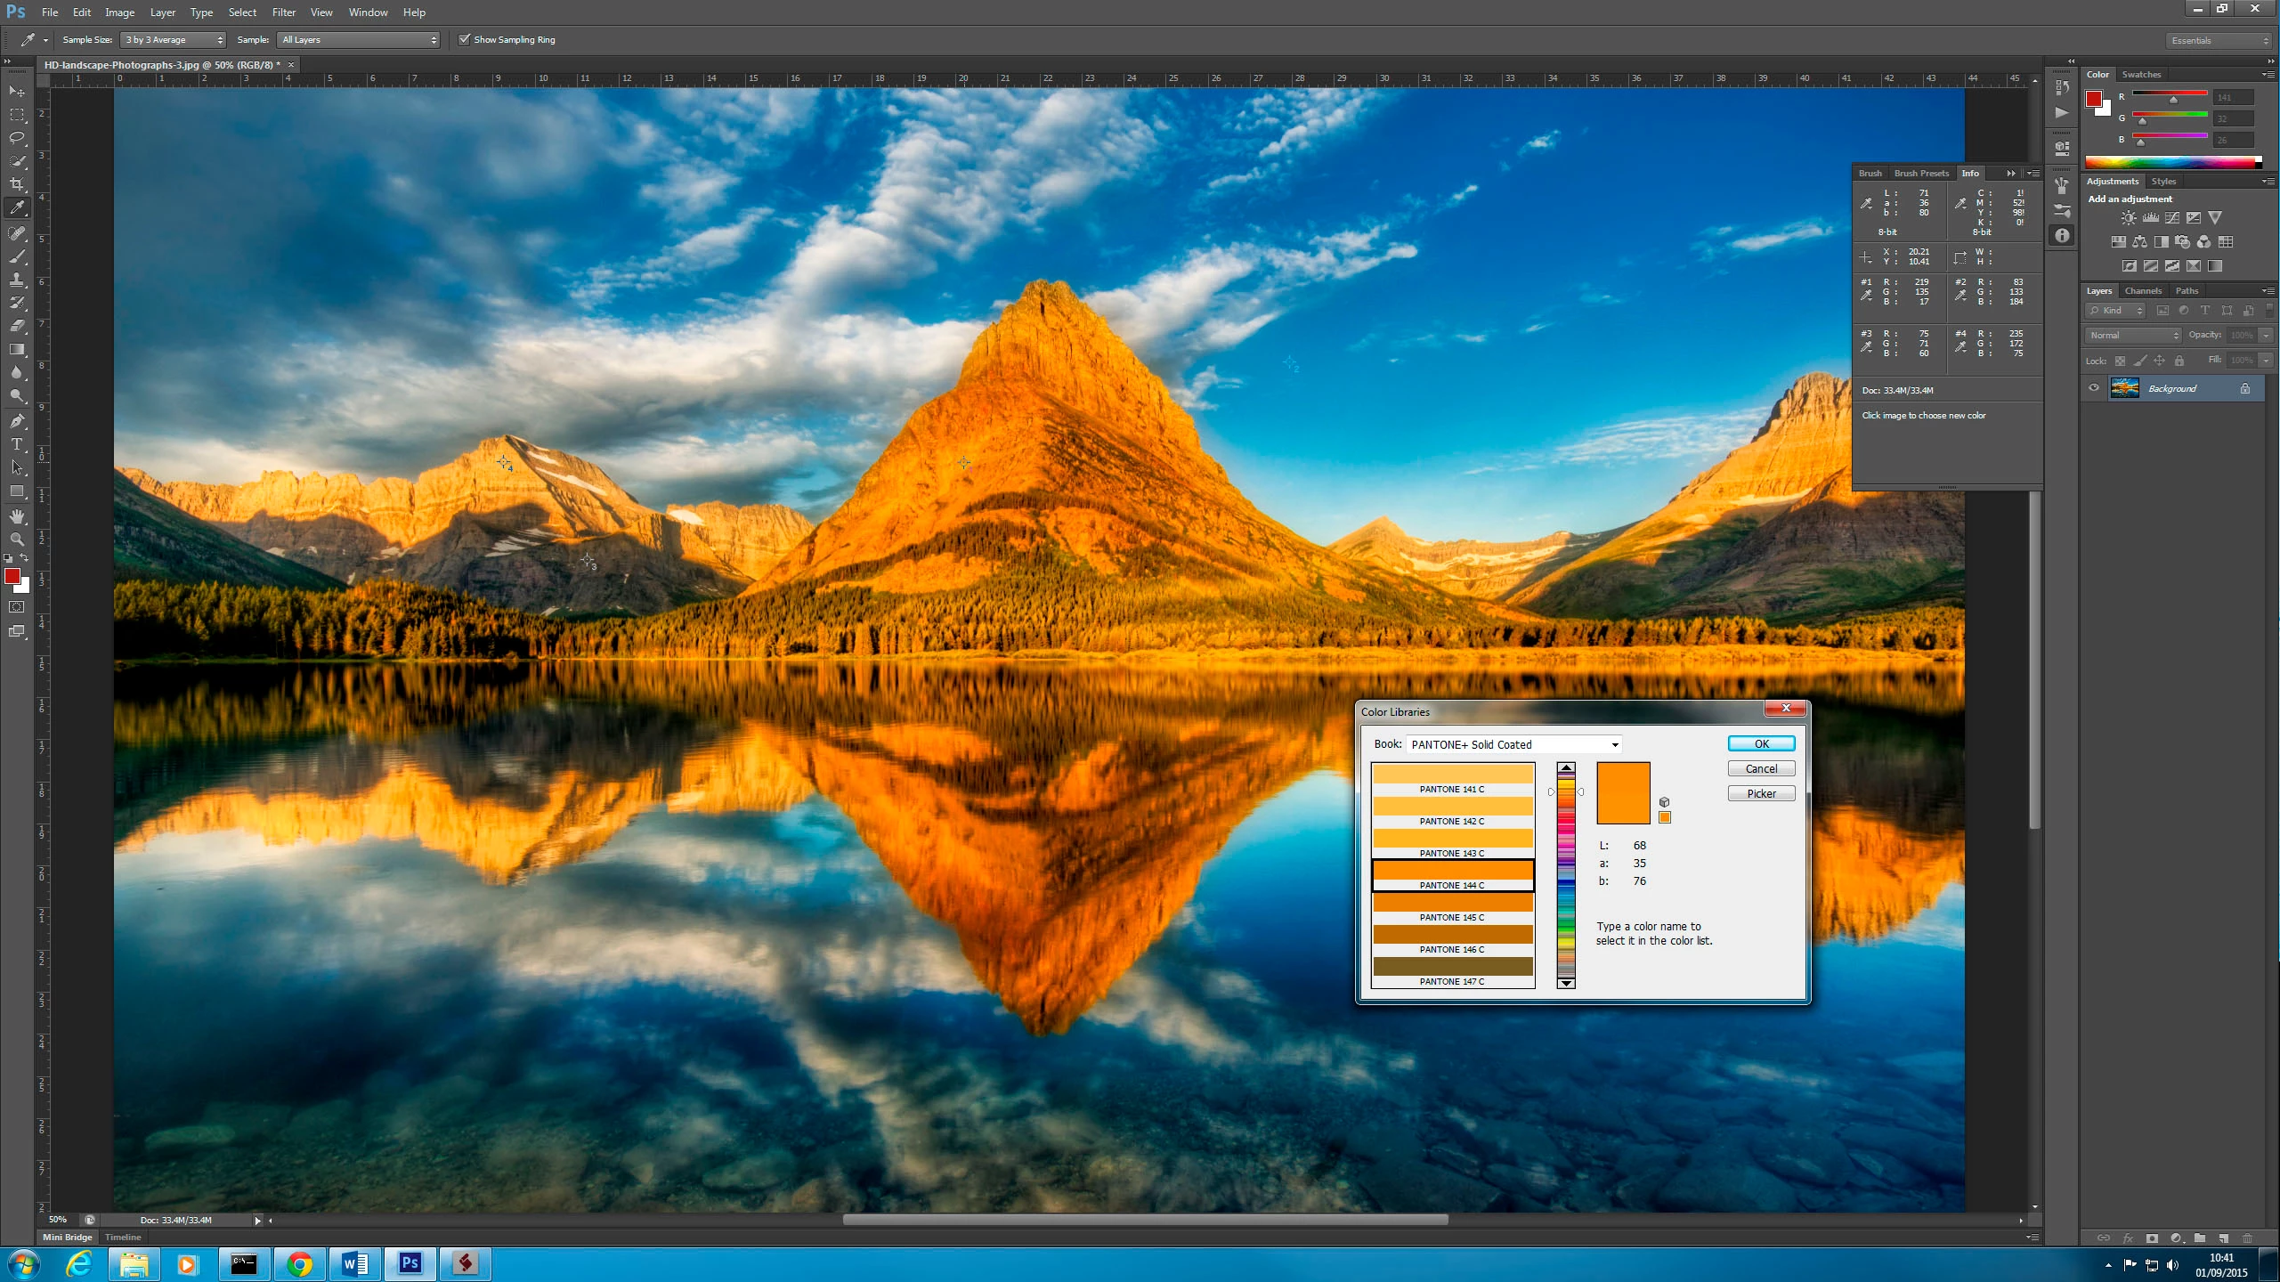Select the Crop tool
This screenshot has height=1282, width=2280.
point(17,184)
